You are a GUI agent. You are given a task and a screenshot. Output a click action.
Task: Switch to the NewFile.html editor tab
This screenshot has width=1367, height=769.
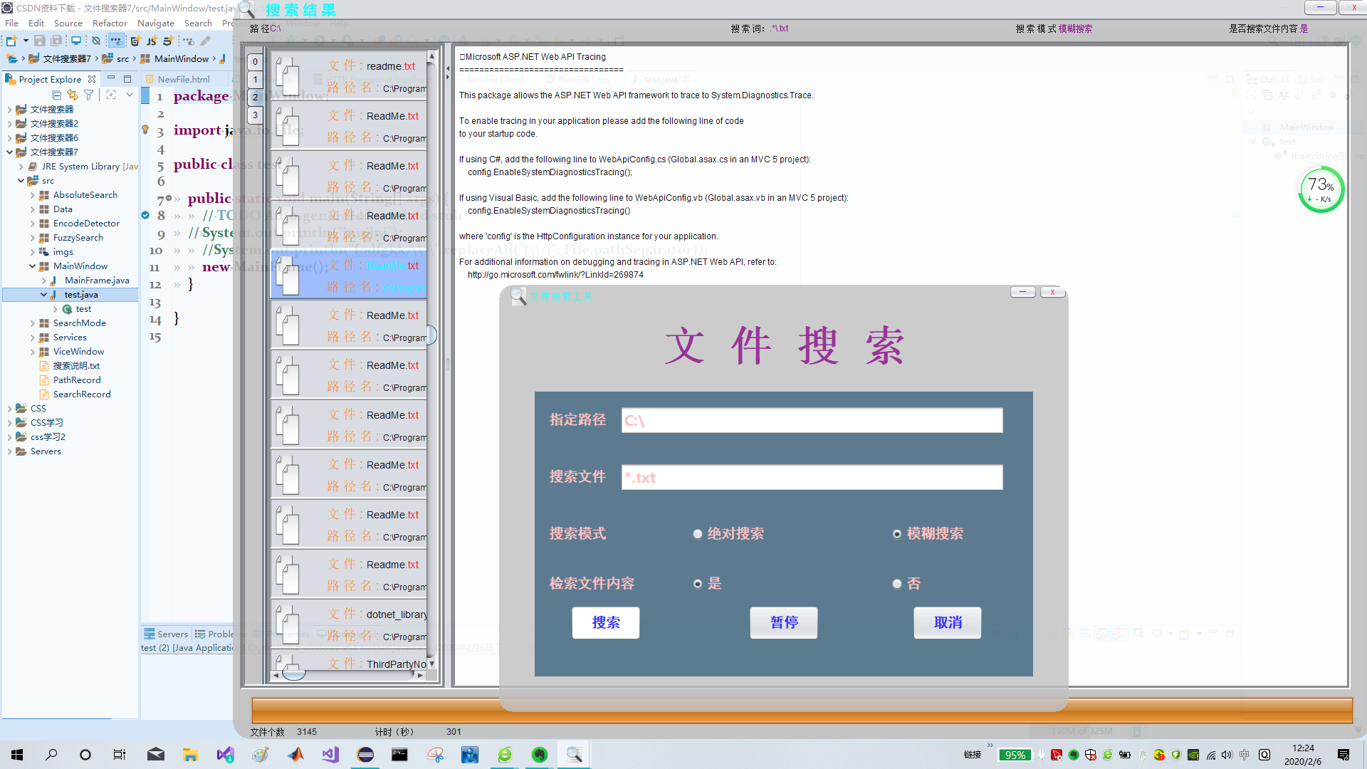coord(184,79)
